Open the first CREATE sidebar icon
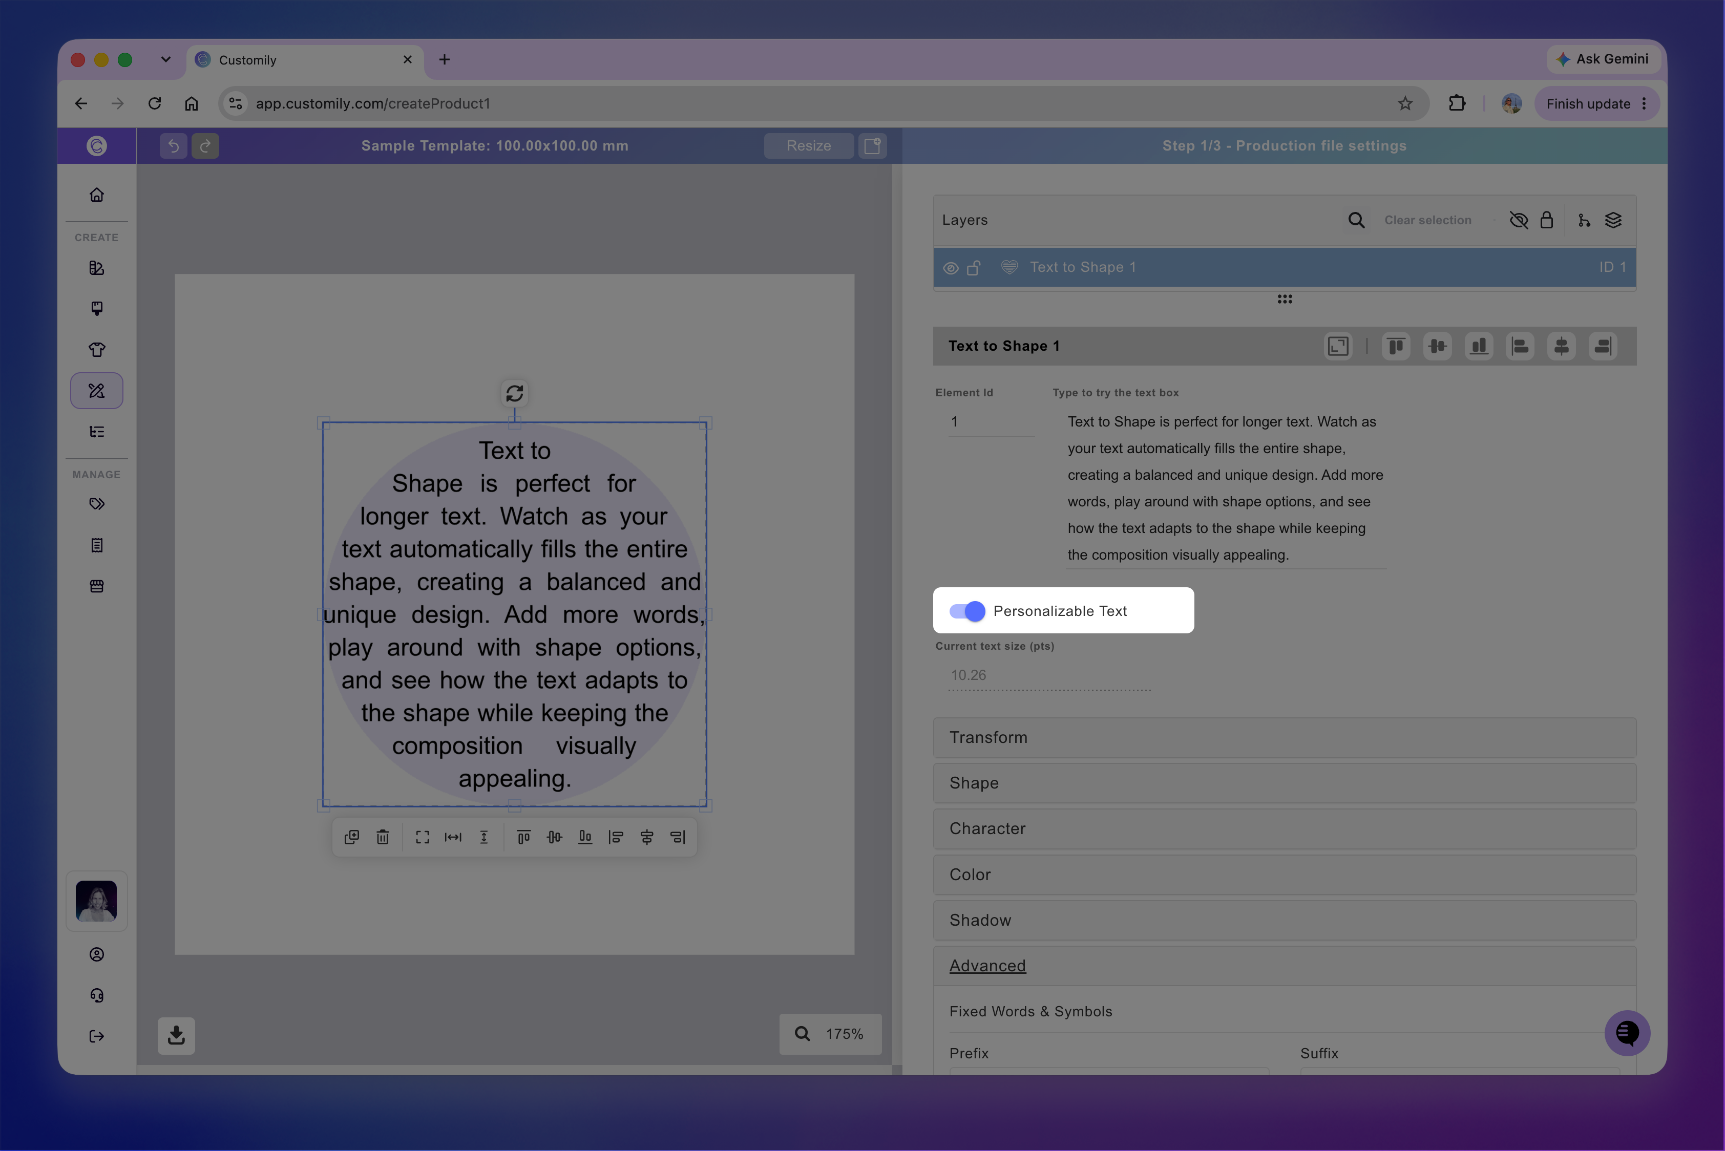 coord(97,268)
